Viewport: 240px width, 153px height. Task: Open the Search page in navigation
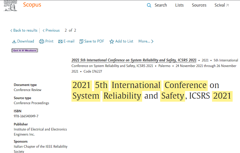[x=161, y=5]
